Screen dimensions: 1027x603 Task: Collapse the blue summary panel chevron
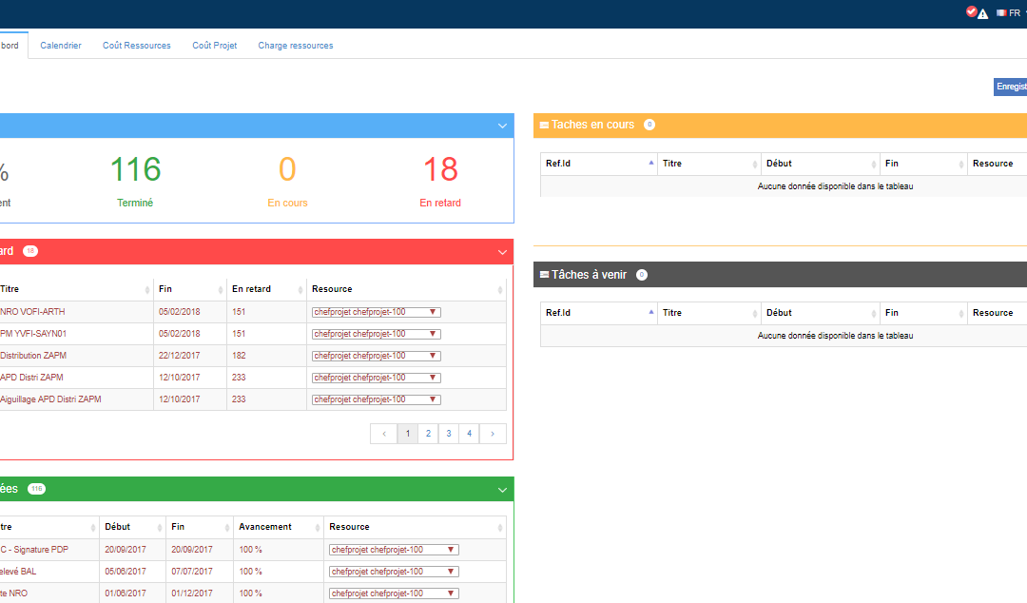click(x=502, y=126)
